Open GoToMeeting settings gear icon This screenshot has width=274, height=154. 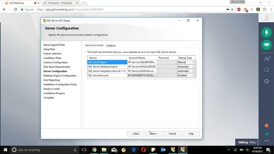pos(266,81)
